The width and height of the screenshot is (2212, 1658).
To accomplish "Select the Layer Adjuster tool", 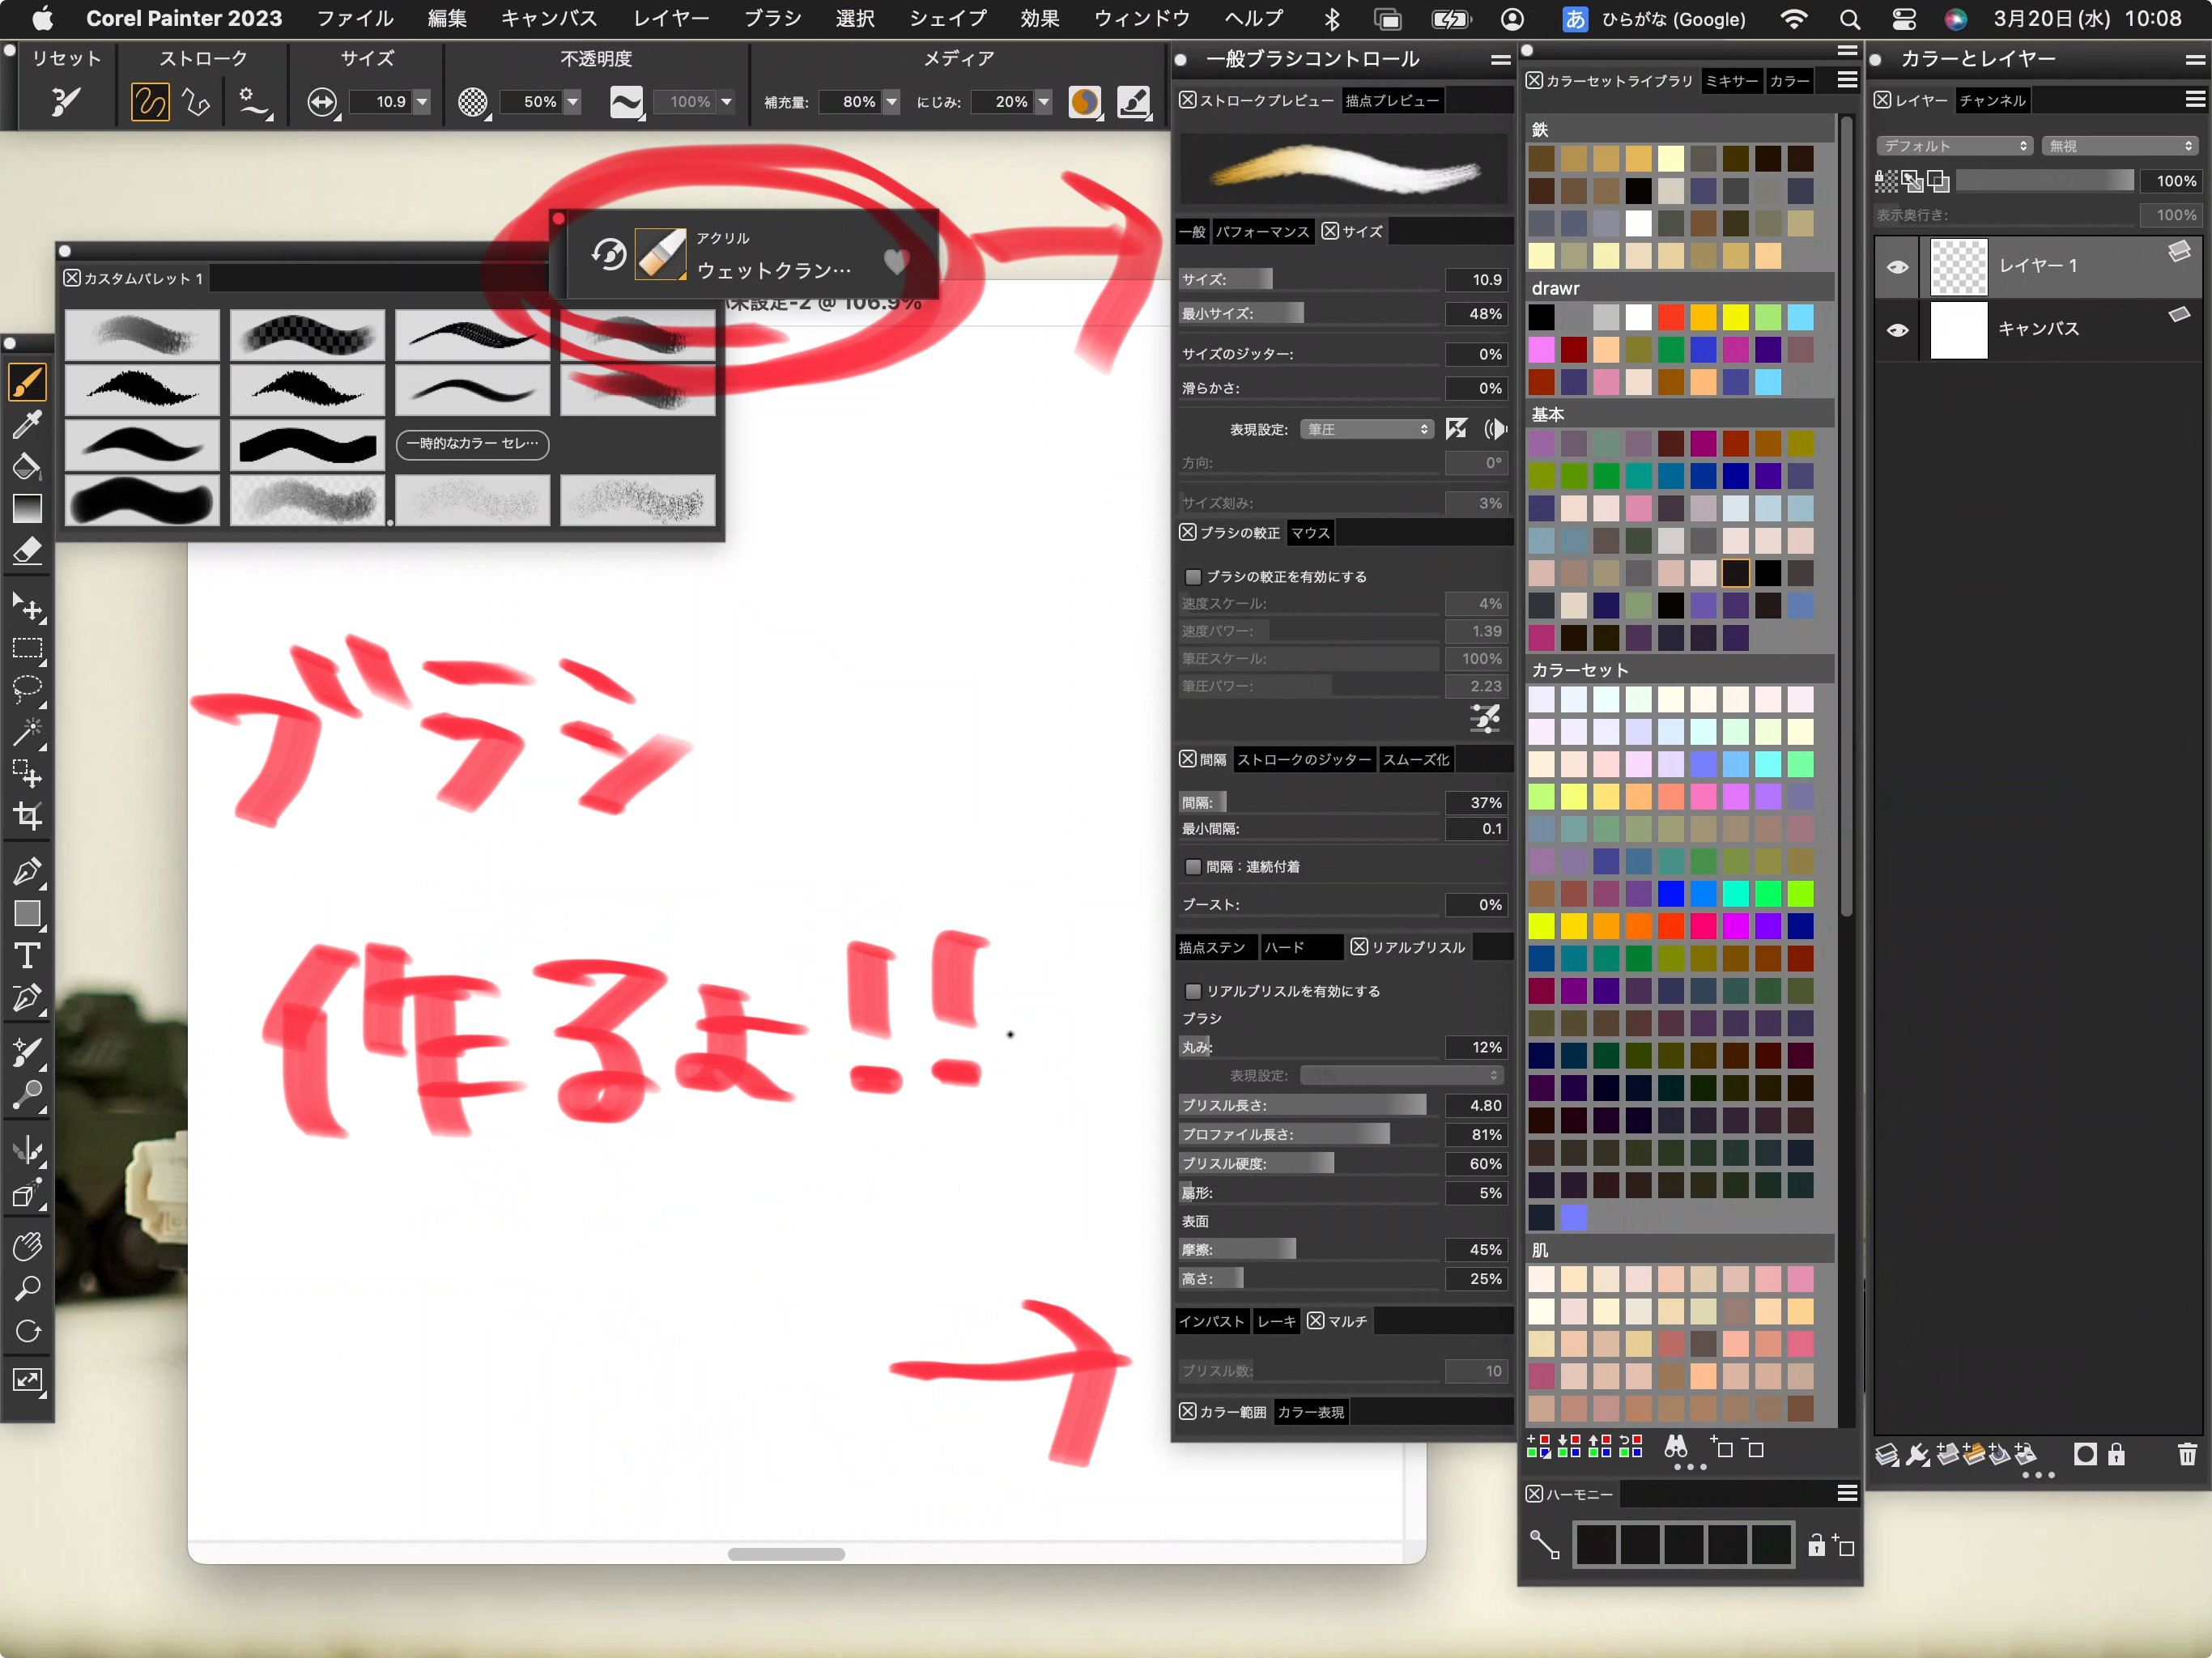I will pos(27,607).
